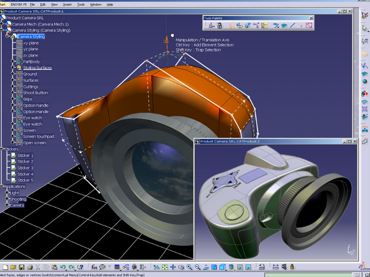370x277 pixels.
Task: Select the Zoom In magnifier tool
Action: [190, 267]
